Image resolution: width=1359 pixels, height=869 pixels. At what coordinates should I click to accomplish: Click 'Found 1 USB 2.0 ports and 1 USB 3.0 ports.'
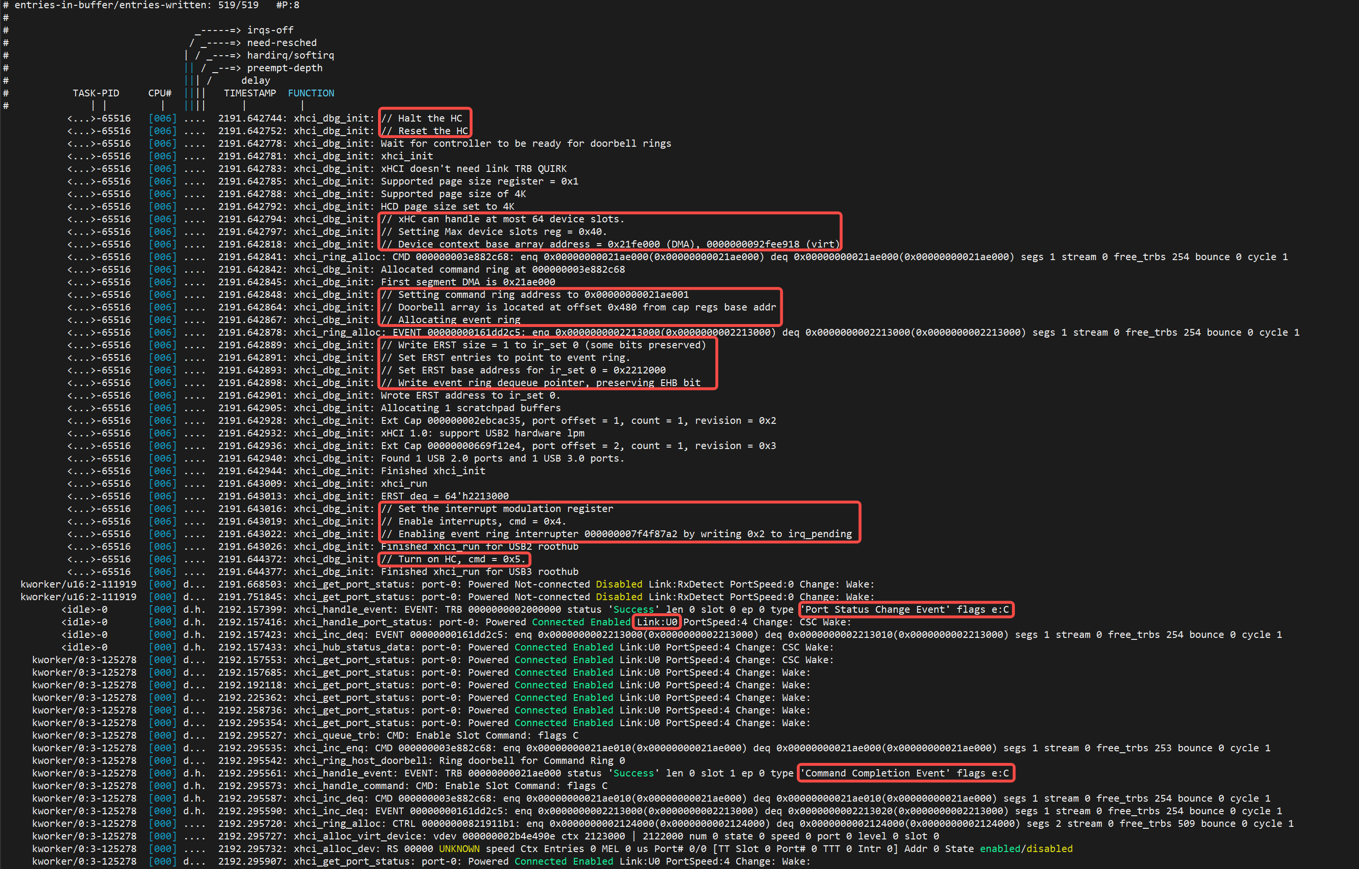[x=503, y=459]
